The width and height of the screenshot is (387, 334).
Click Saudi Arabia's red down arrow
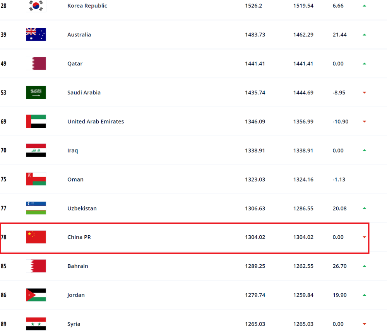click(364, 93)
